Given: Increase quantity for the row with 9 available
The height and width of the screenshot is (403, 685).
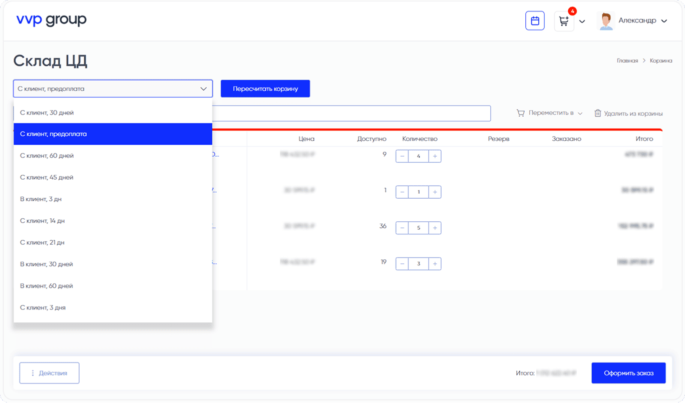Looking at the screenshot, I should 435,156.
